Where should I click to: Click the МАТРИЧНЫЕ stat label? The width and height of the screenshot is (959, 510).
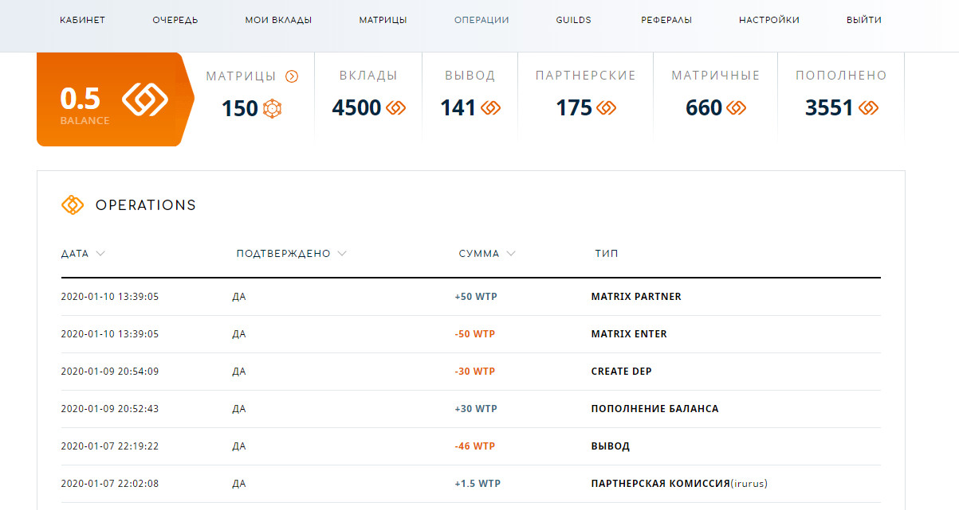tap(716, 76)
